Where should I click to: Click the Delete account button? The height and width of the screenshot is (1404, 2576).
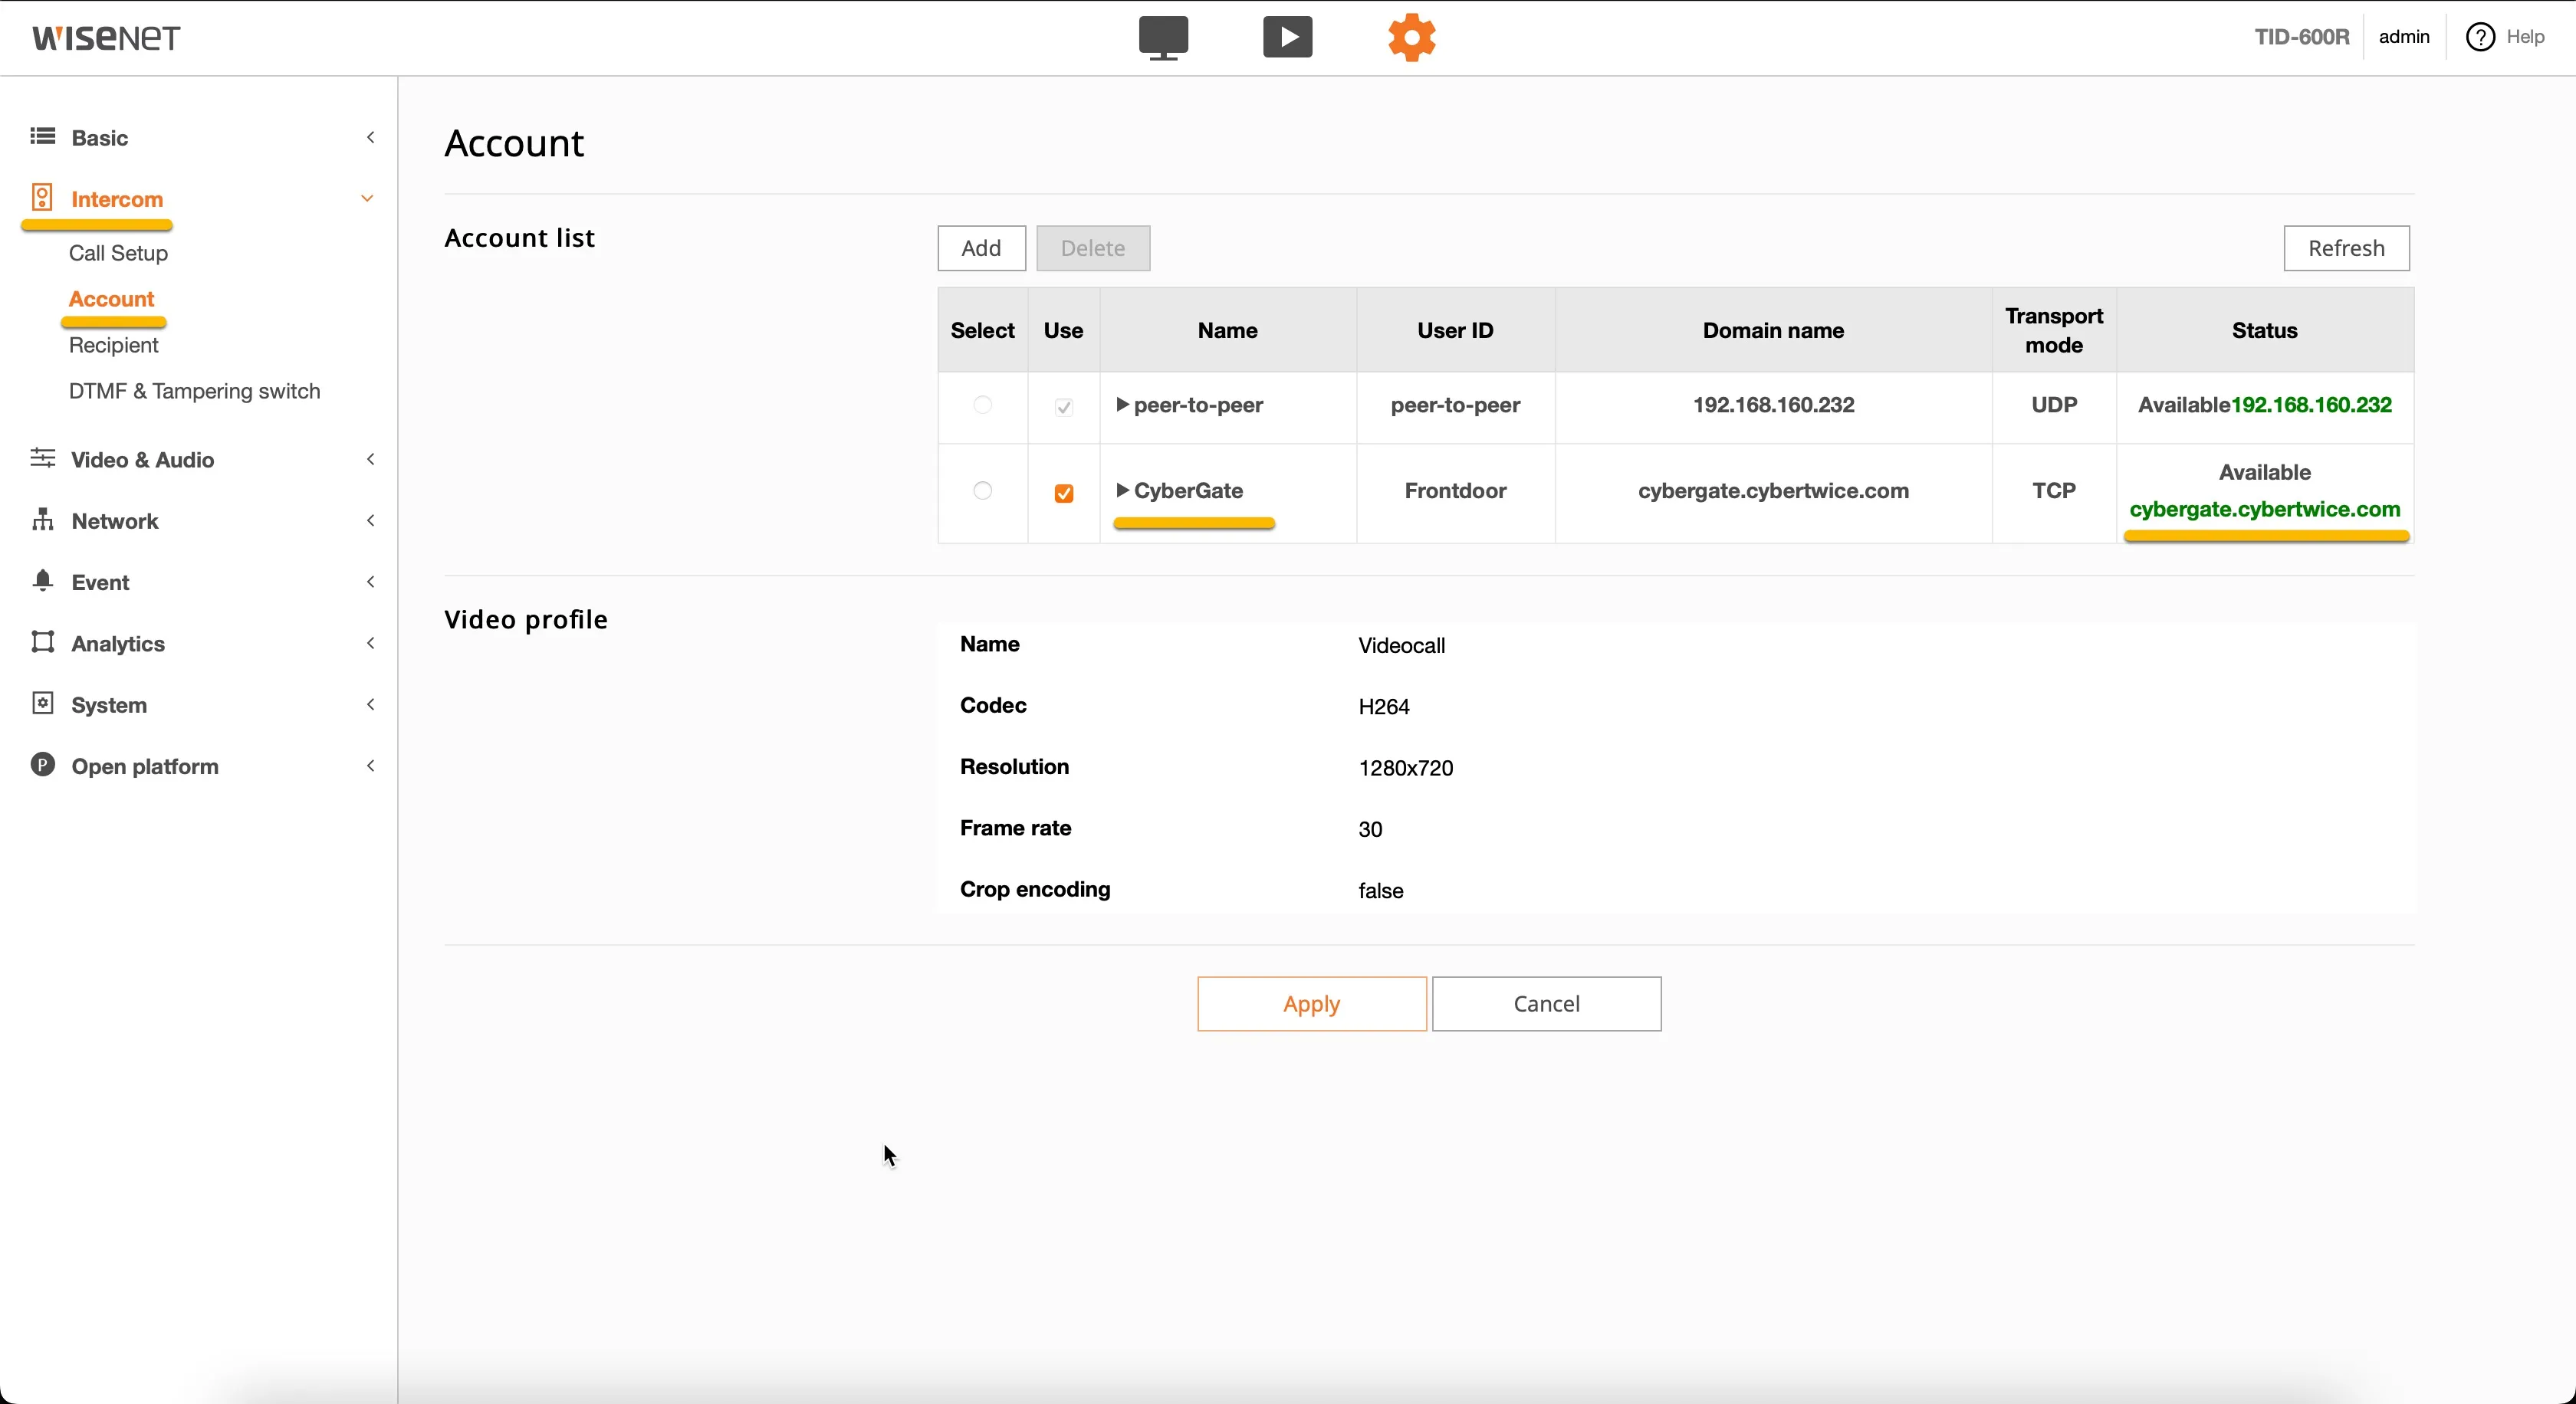1092,248
